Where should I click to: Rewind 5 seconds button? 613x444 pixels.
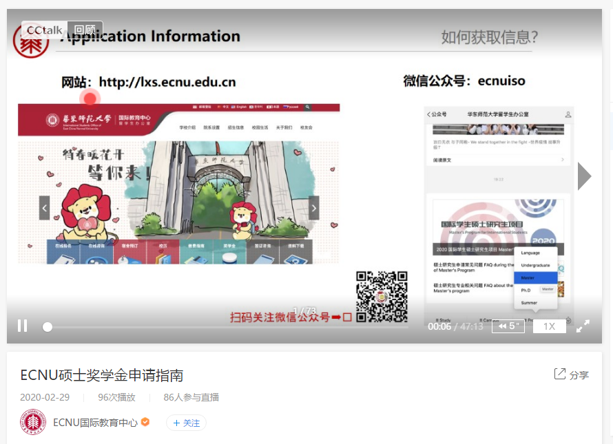point(508,326)
